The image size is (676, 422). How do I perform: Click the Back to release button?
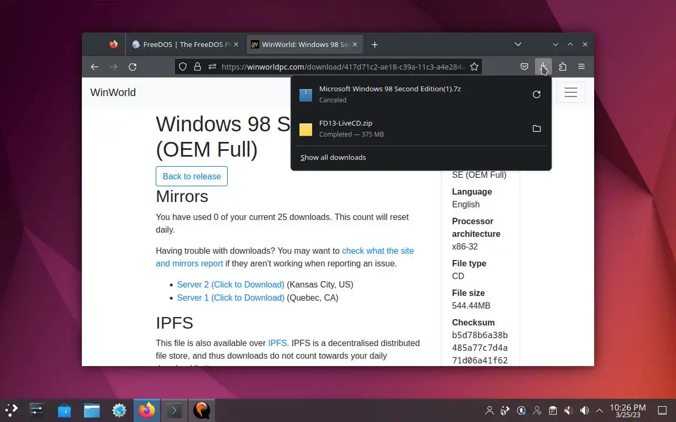(192, 176)
